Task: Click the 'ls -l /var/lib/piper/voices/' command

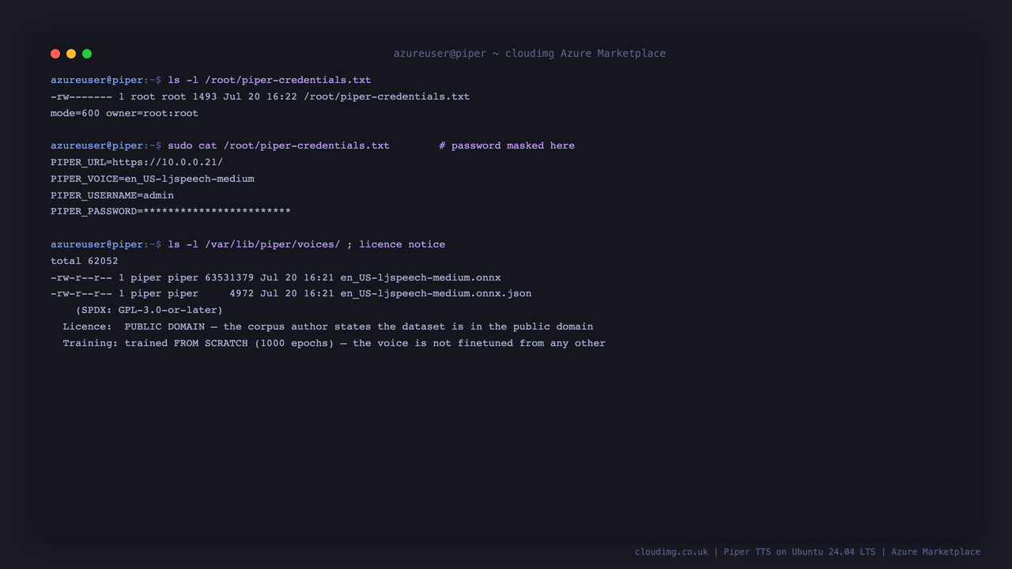Action: click(x=254, y=244)
